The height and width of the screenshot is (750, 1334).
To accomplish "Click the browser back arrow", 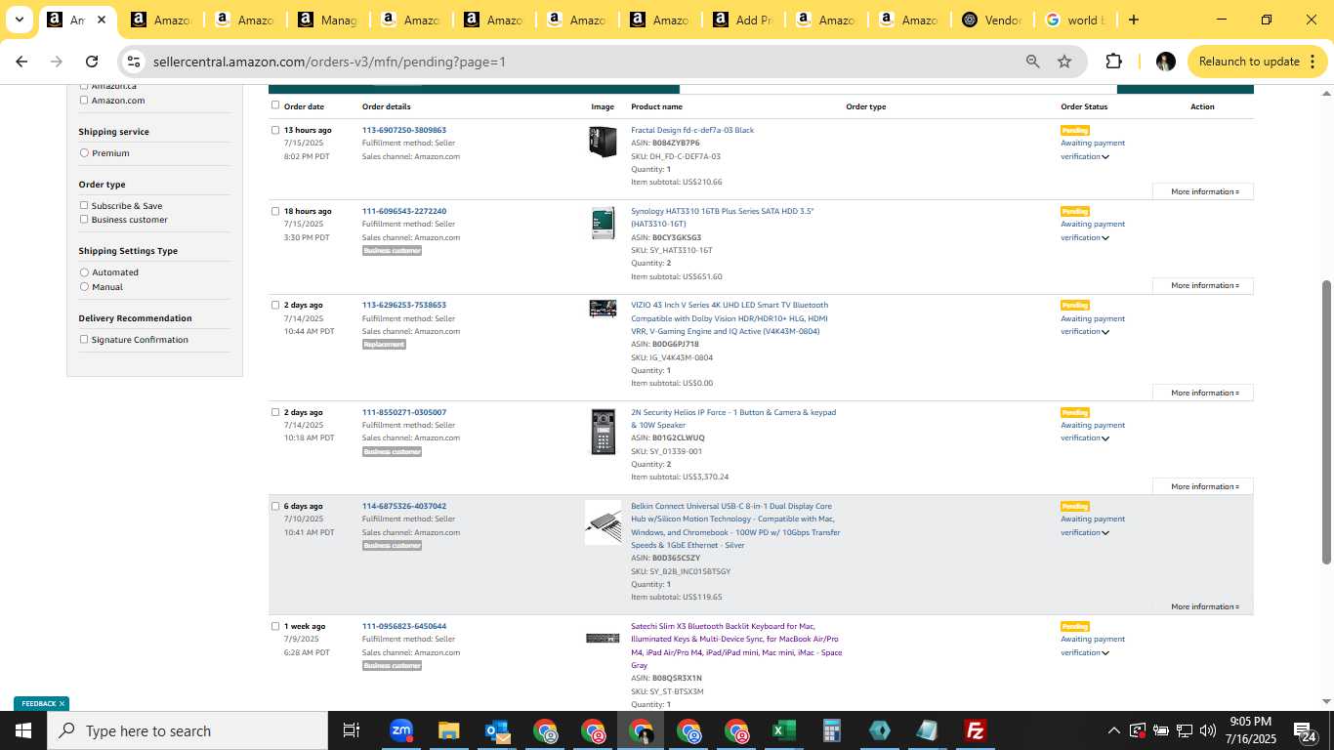I will pos(21,62).
